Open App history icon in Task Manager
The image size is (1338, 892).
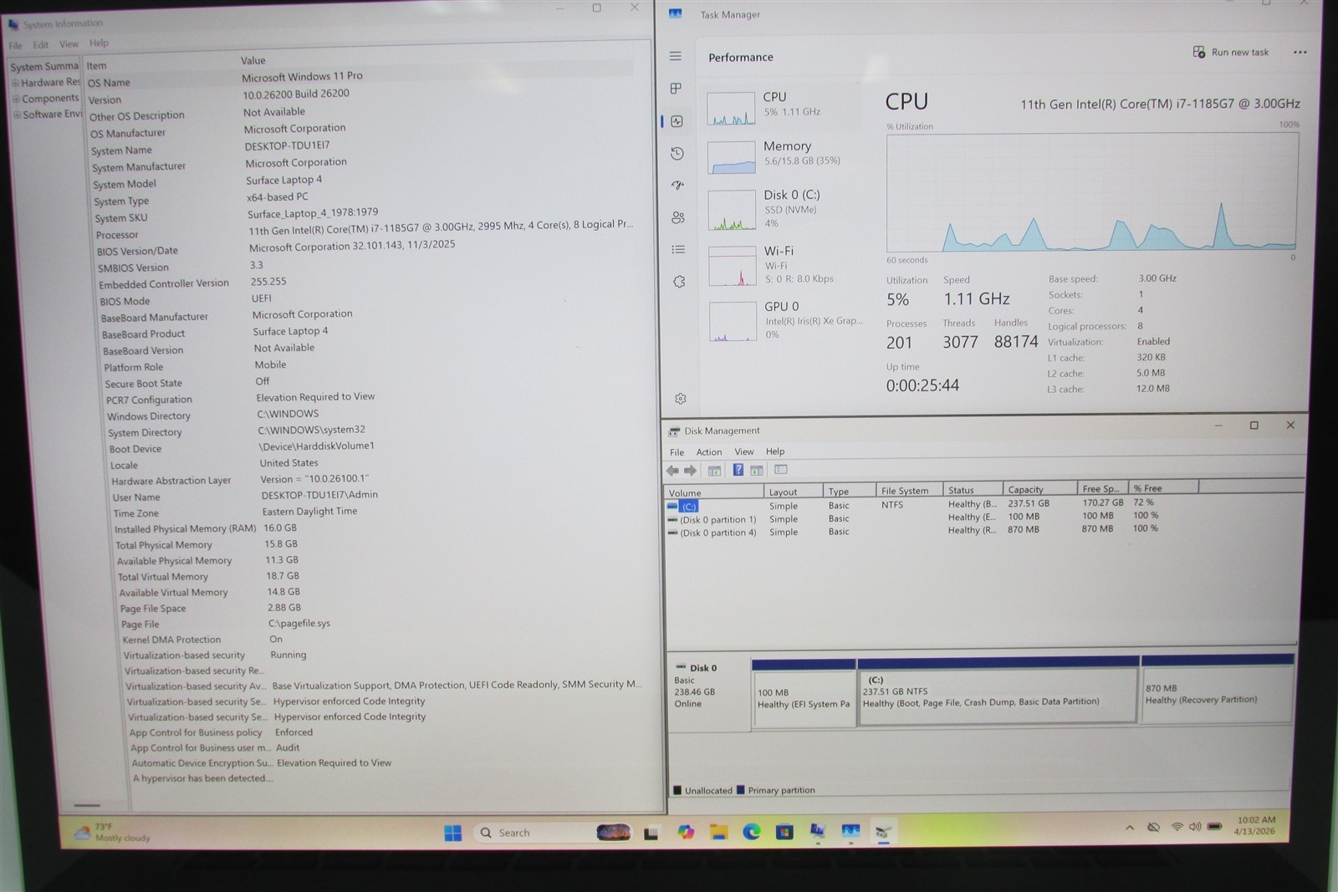pos(677,153)
